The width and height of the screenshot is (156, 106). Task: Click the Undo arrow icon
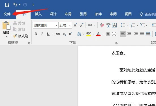15,5
